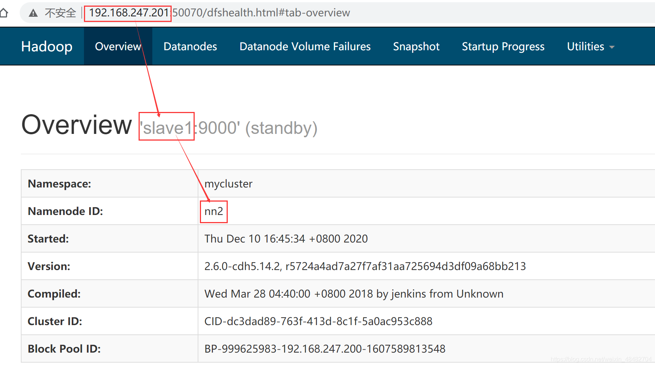Expand the Utilities dropdown menu
The height and width of the screenshot is (366, 655).
click(x=591, y=46)
